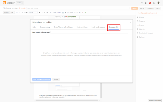
Task: Click the bulleted list toolbar icon
Action: click(77, 13)
